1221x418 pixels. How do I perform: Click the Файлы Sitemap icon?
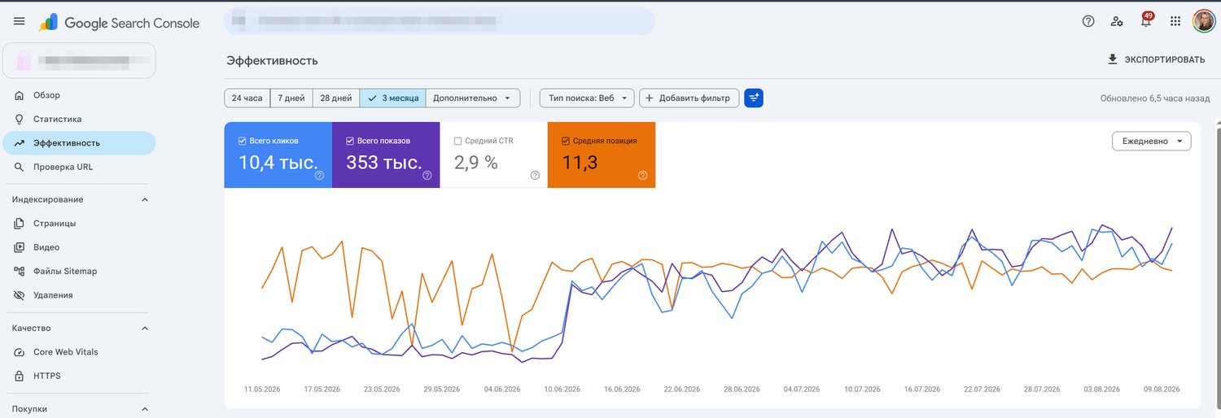(20, 271)
